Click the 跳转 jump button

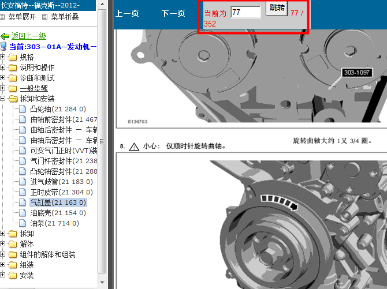[277, 8]
